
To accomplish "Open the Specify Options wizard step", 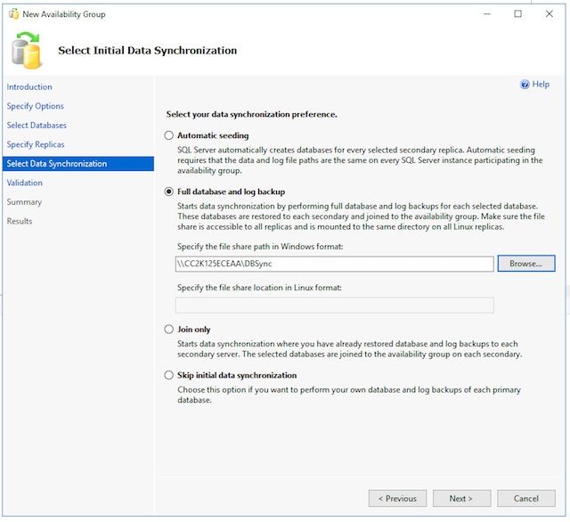I will (36, 106).
